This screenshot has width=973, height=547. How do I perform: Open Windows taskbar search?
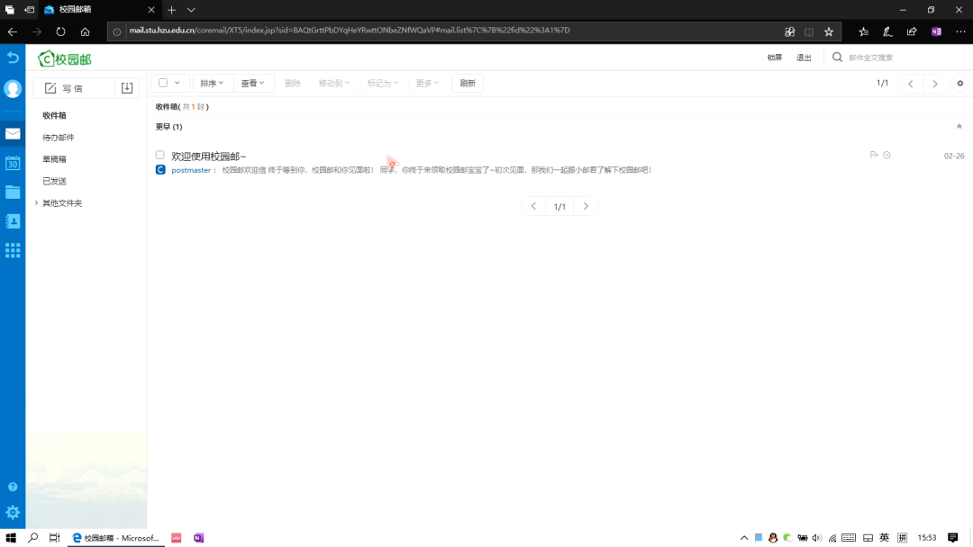pos(33,538)
